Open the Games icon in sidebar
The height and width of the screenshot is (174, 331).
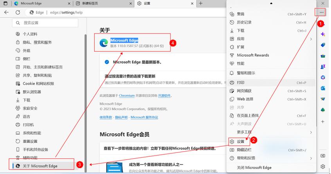pyautogui.click(x=323, y=67)
